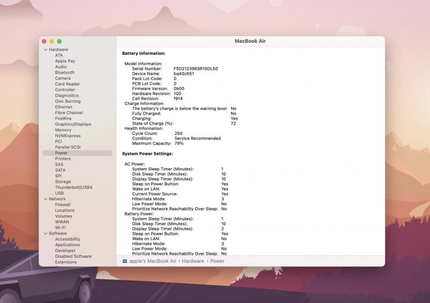Click Power in the path bar

217,262
